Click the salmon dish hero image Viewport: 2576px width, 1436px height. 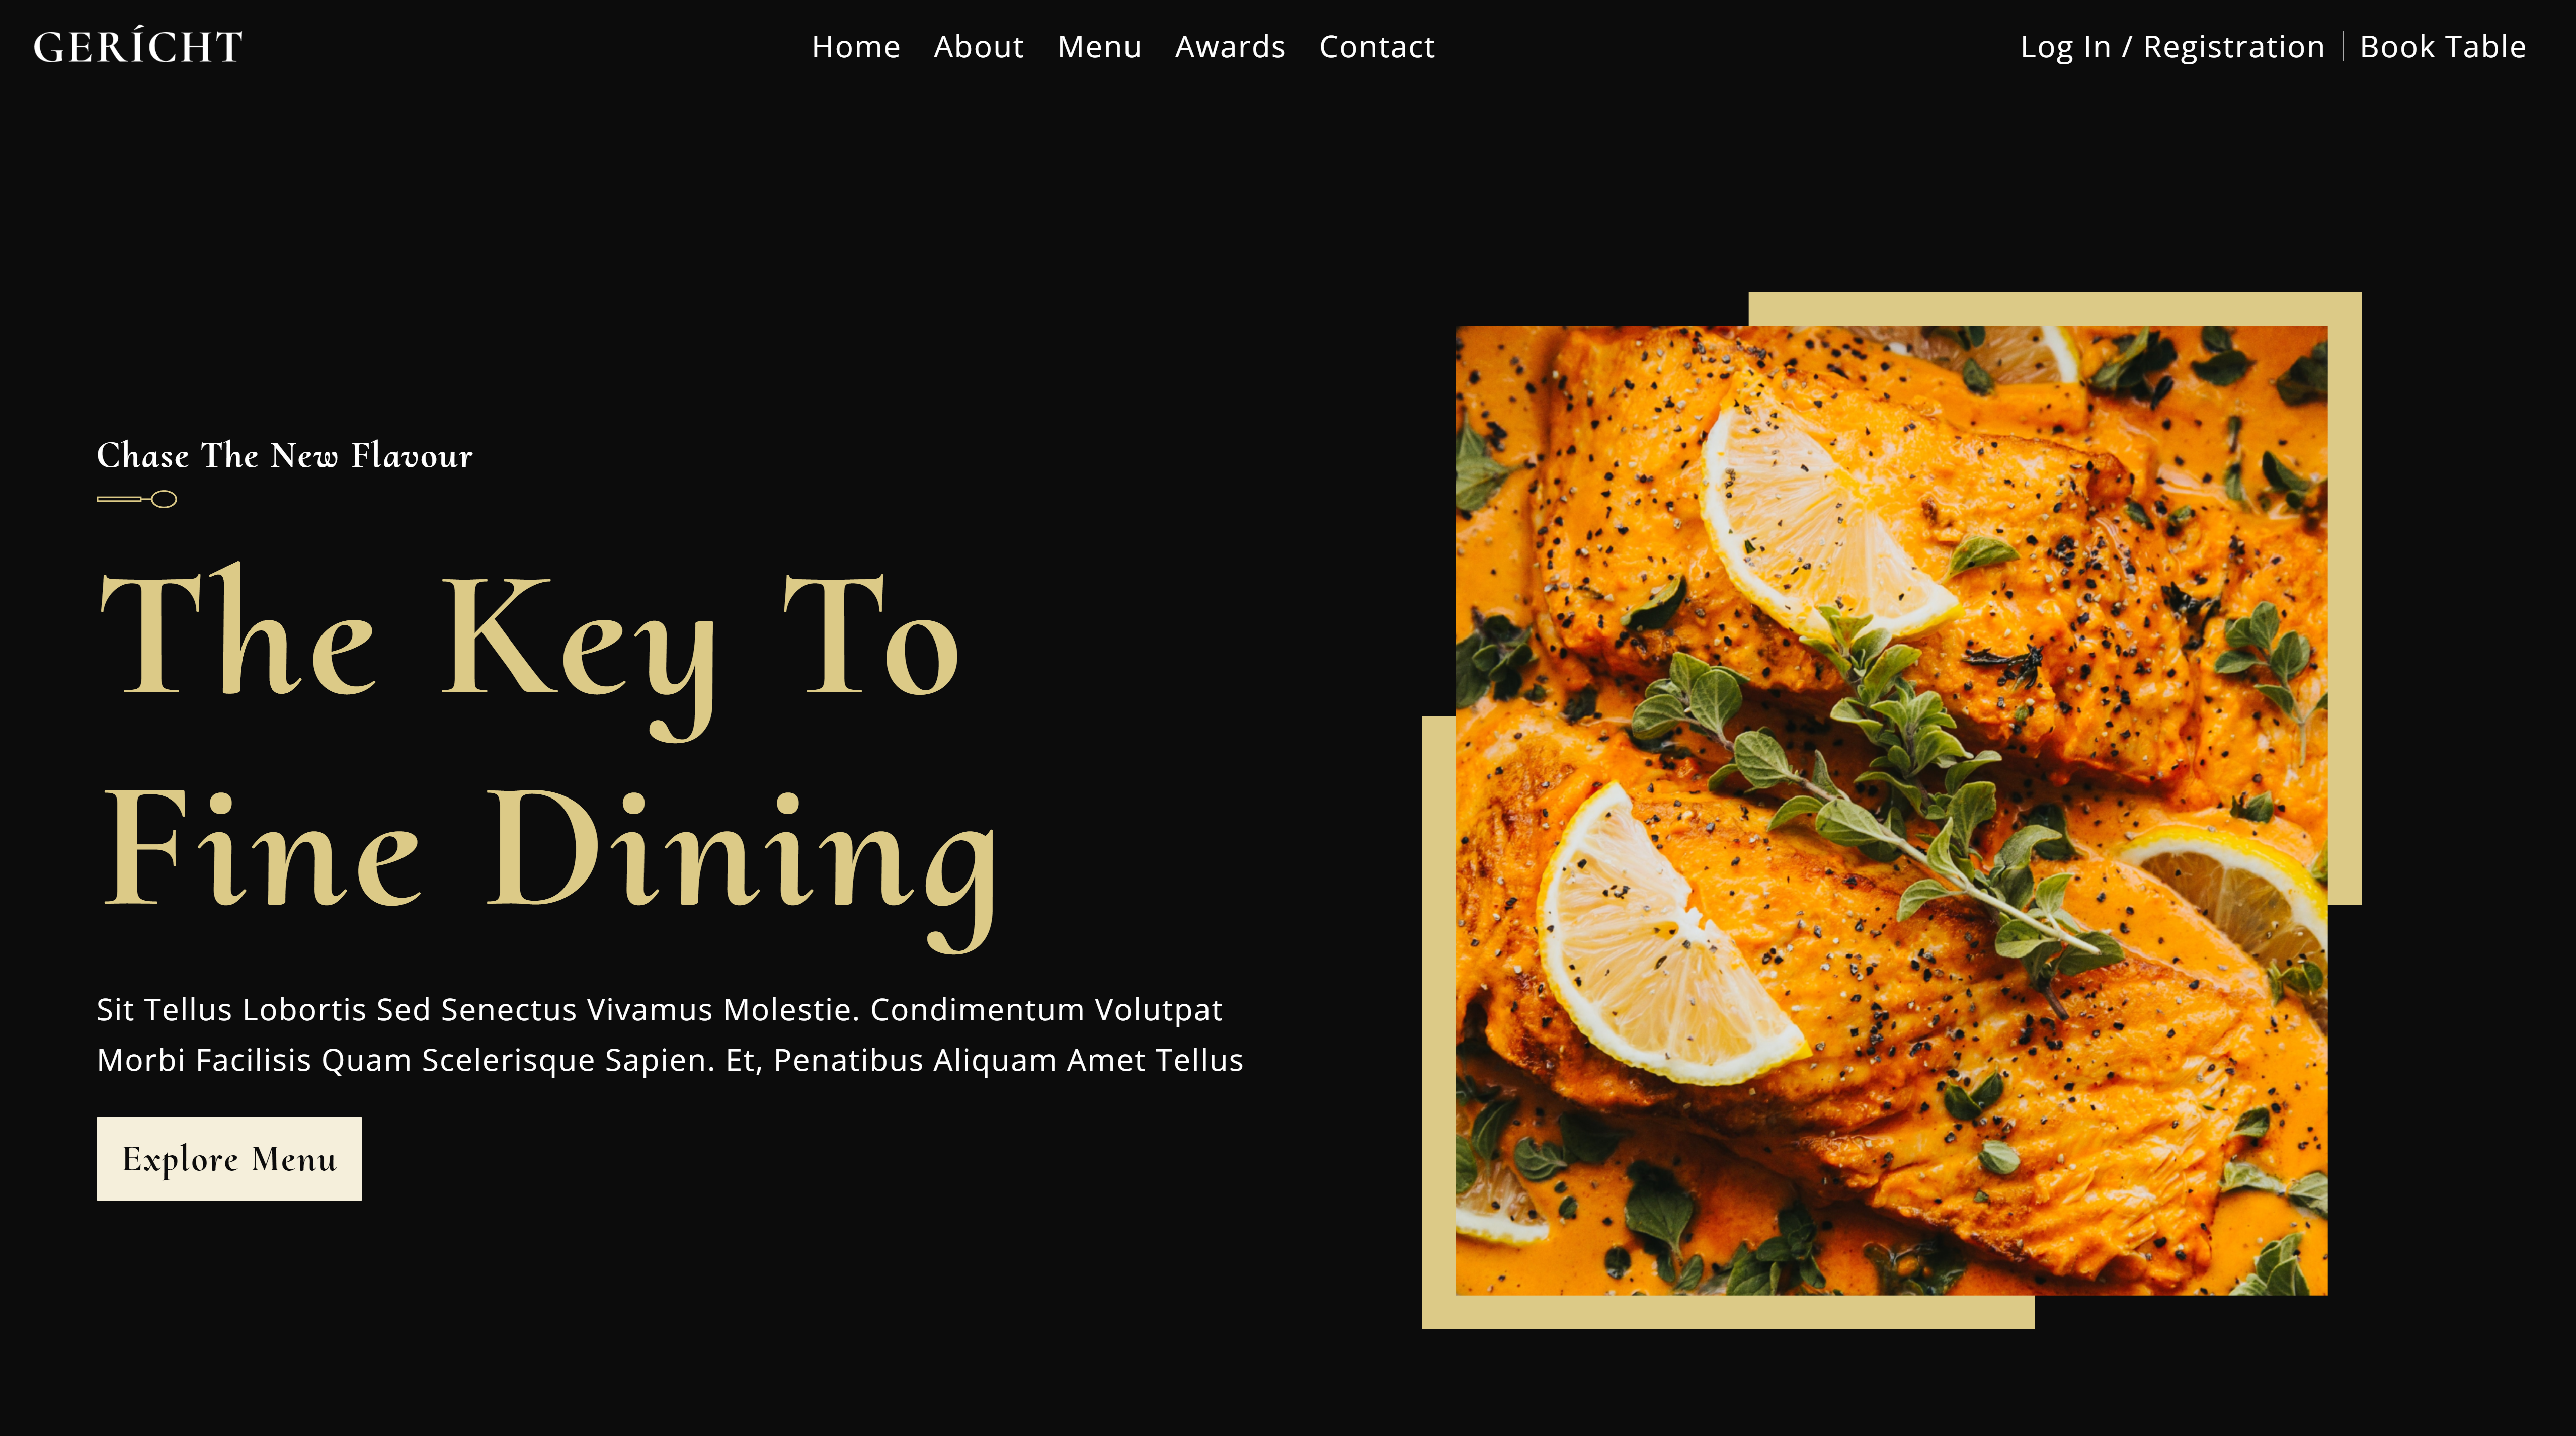1891,810
